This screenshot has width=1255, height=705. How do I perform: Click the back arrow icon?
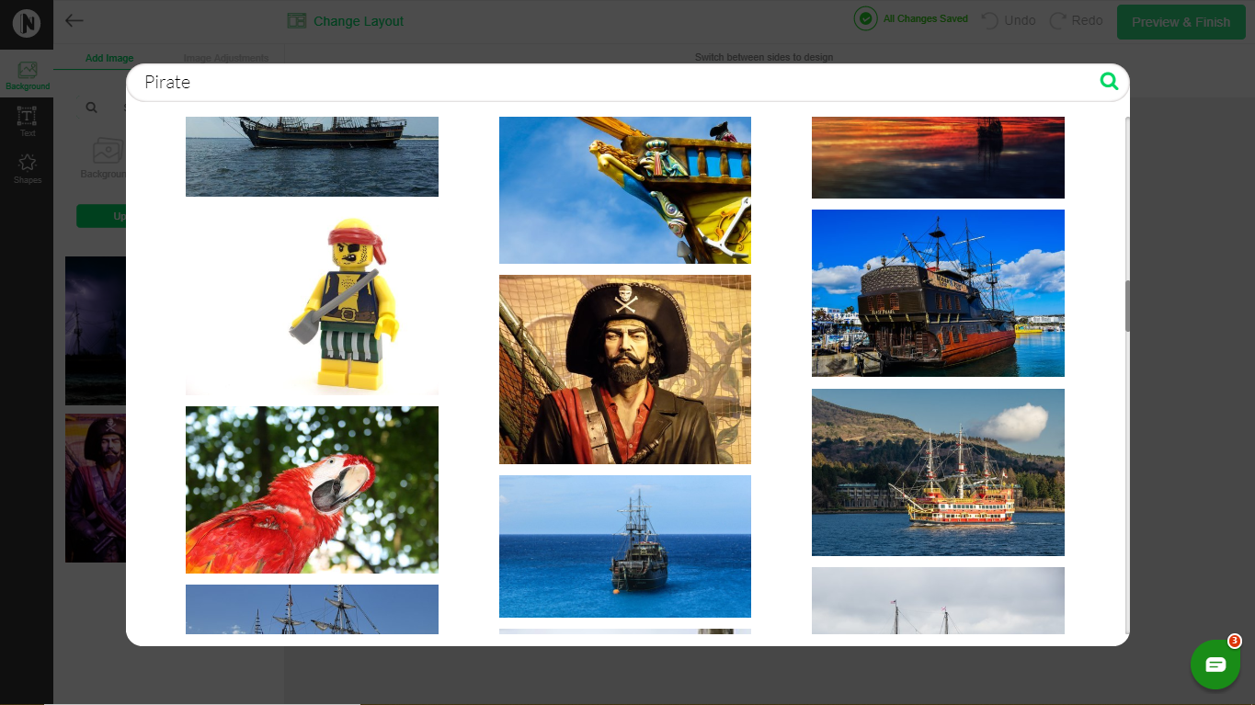pos(74,21)
